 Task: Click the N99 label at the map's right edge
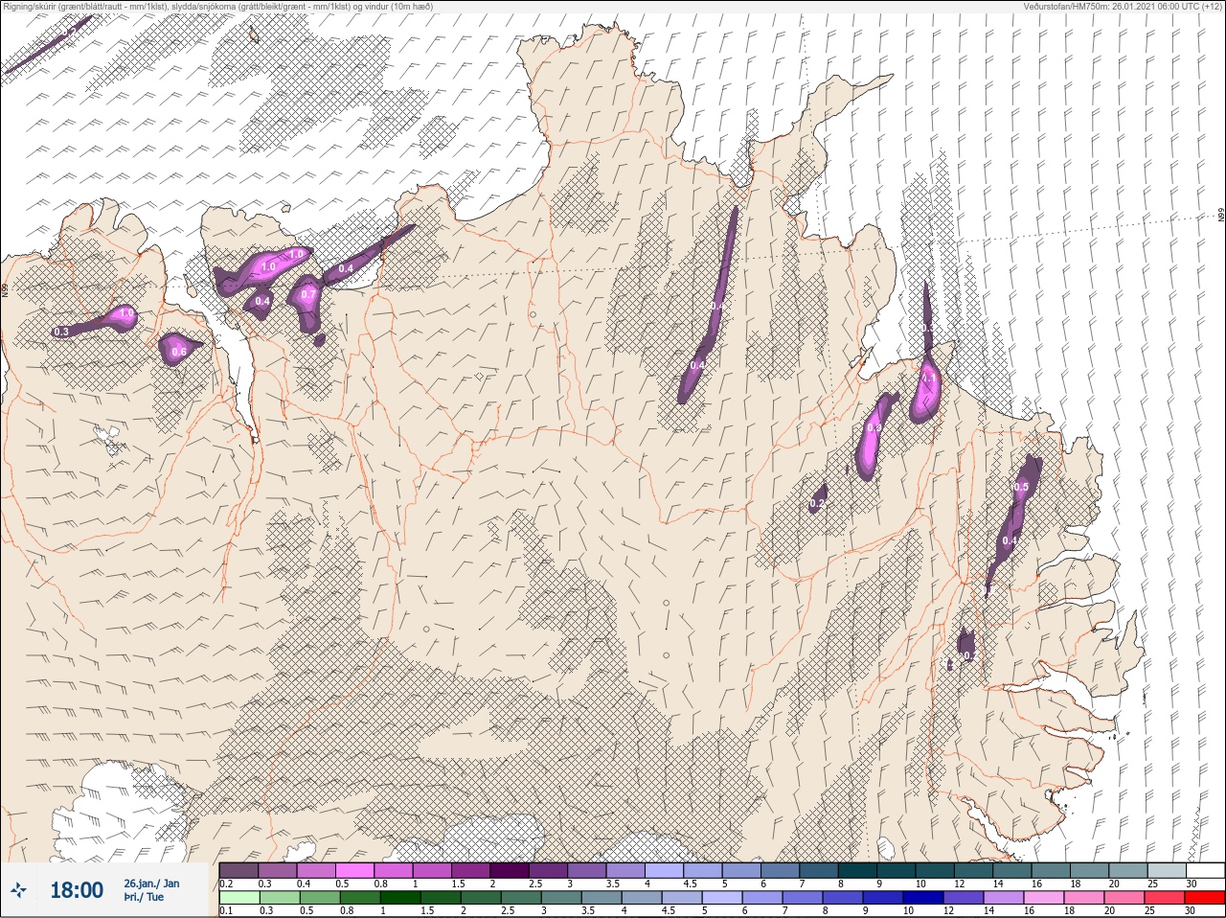click(x=1221, y=217)
